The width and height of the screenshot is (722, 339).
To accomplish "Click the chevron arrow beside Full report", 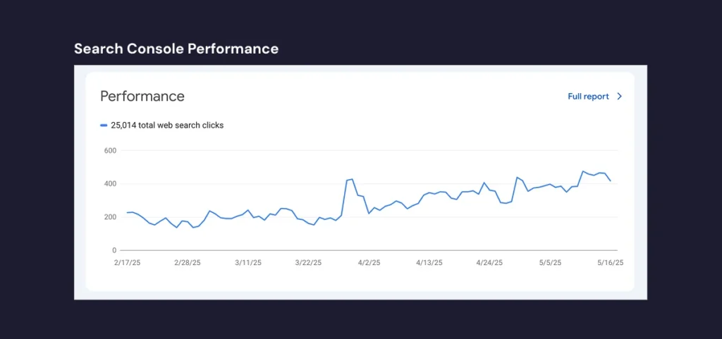I will coord(619,97).
